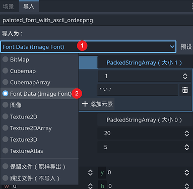
Task: Click the 预设 button
Action: pyautogui.click(x=186, y=47)
